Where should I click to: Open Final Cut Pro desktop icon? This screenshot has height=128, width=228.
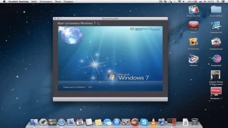(x=193, y=9)
